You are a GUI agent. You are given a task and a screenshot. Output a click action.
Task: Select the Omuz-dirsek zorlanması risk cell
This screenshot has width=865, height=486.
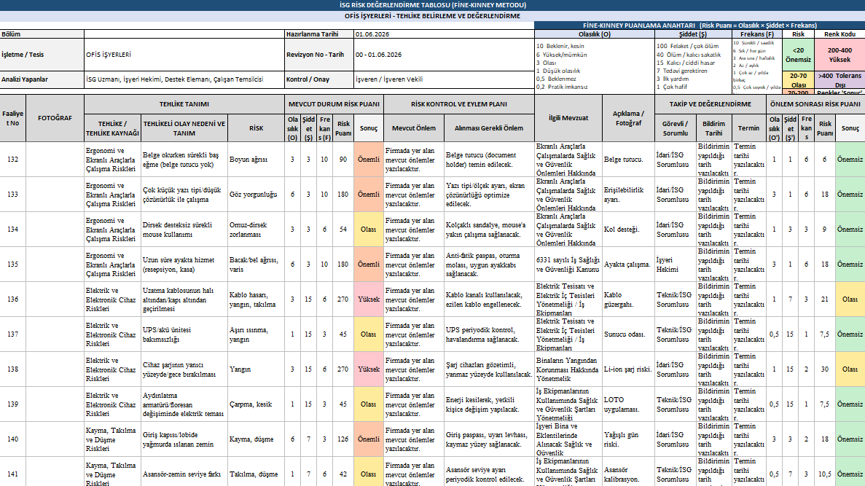256,230
